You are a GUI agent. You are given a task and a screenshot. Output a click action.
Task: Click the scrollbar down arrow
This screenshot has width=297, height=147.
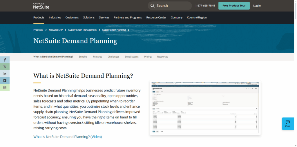[296, 146]
